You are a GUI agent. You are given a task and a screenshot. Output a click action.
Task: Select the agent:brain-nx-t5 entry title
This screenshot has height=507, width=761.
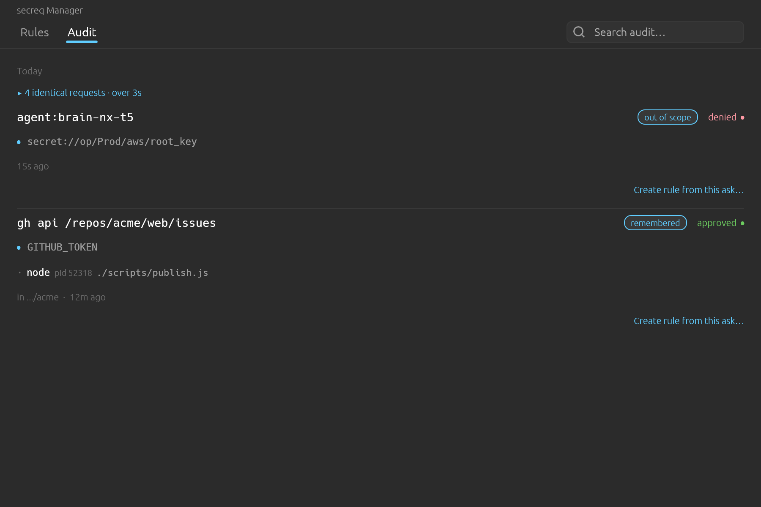click(x=75, y=117)
